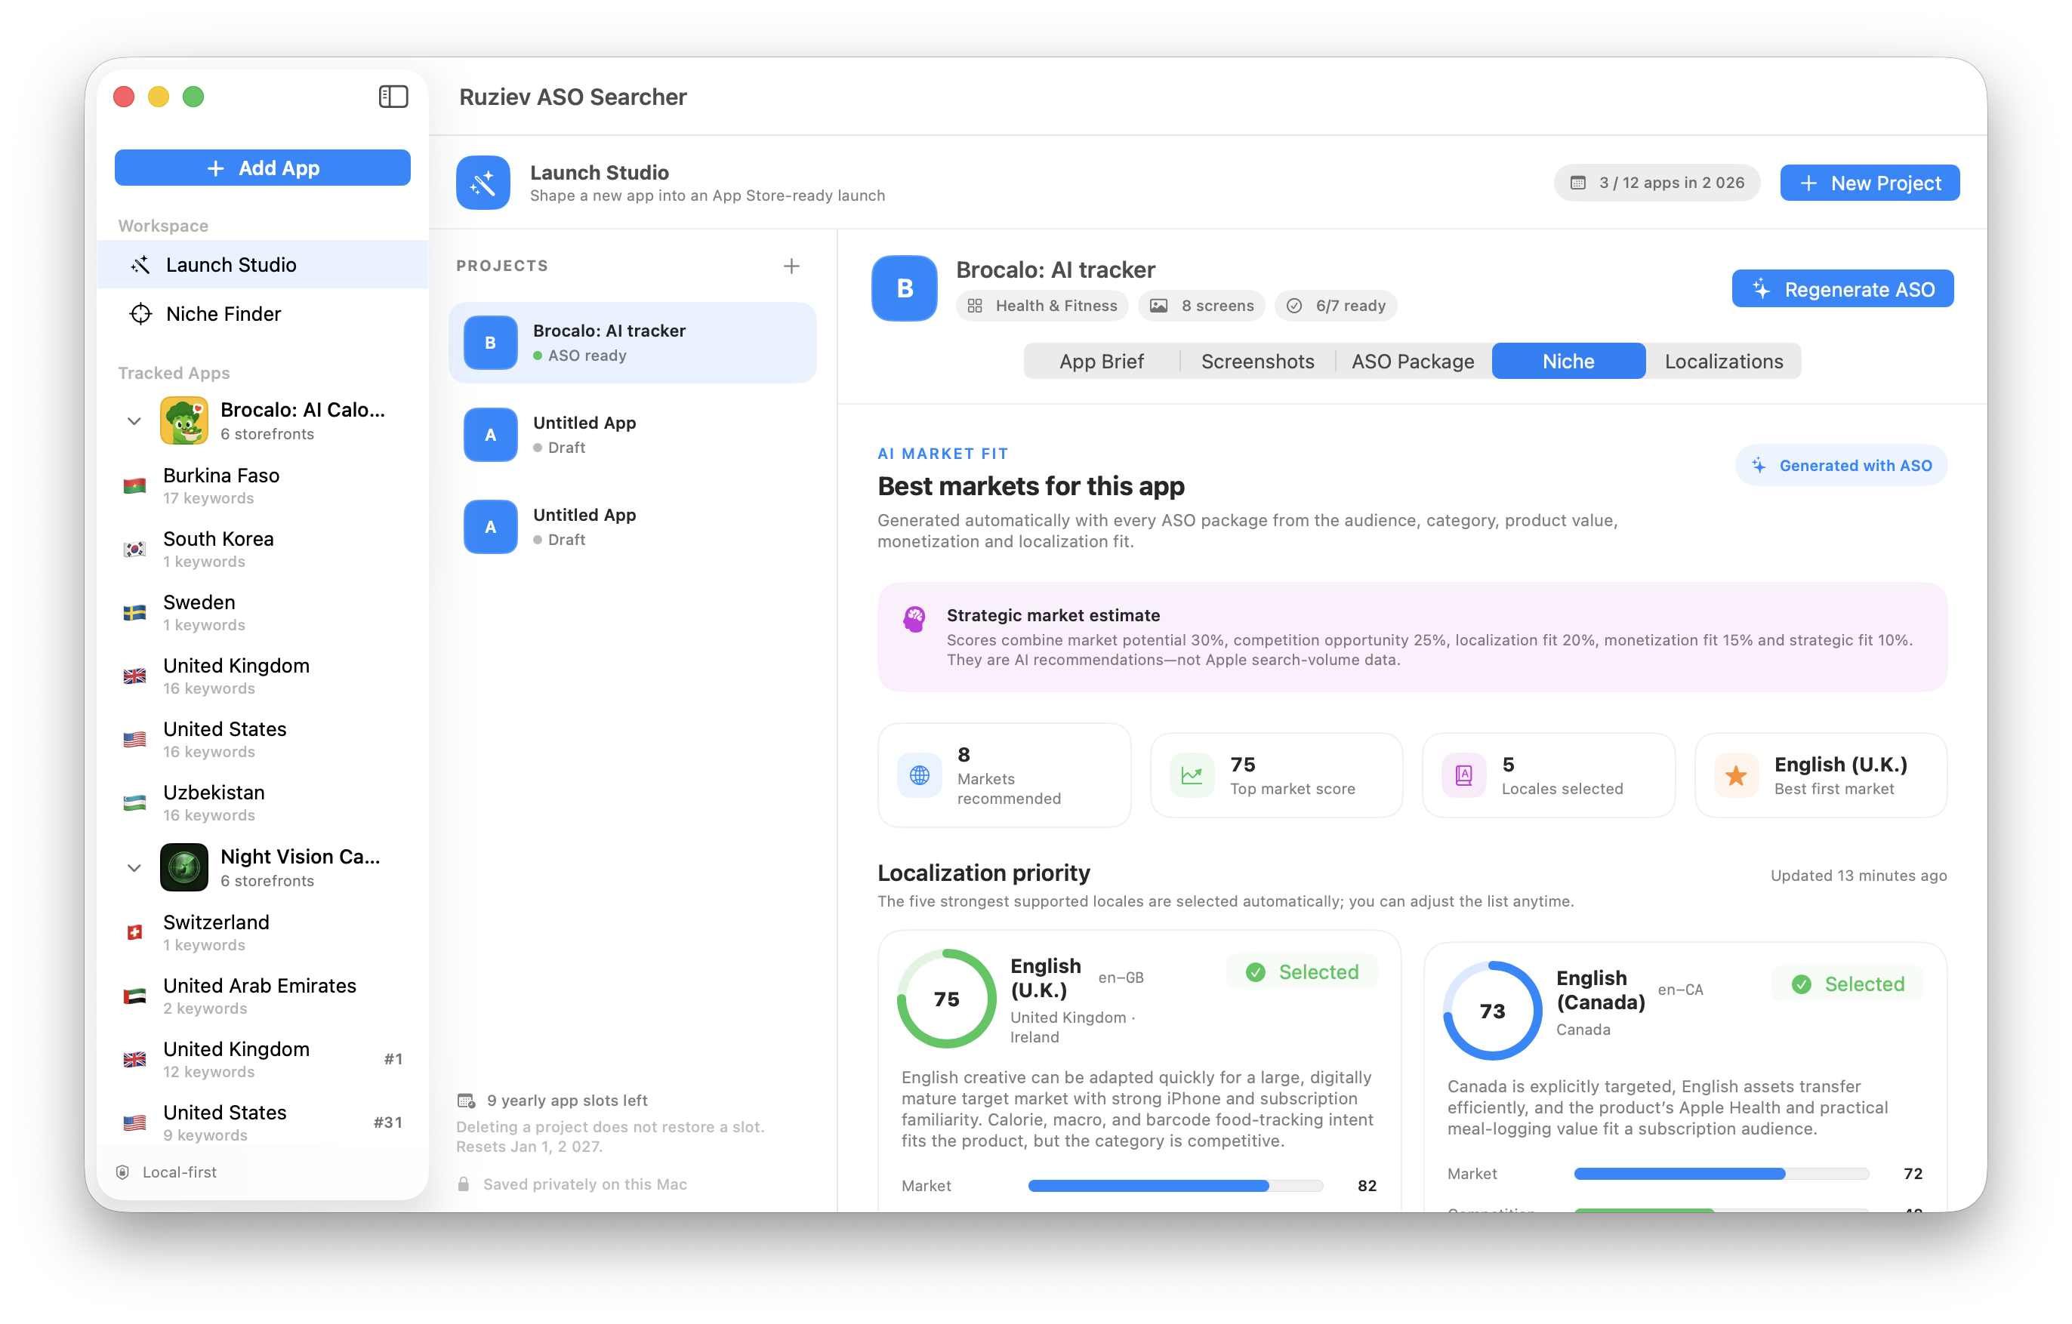The height and width of the screenshot is (1324, 2072).
Task: Click the United Arab Emirates flag icon
Action: click(134, 996)
